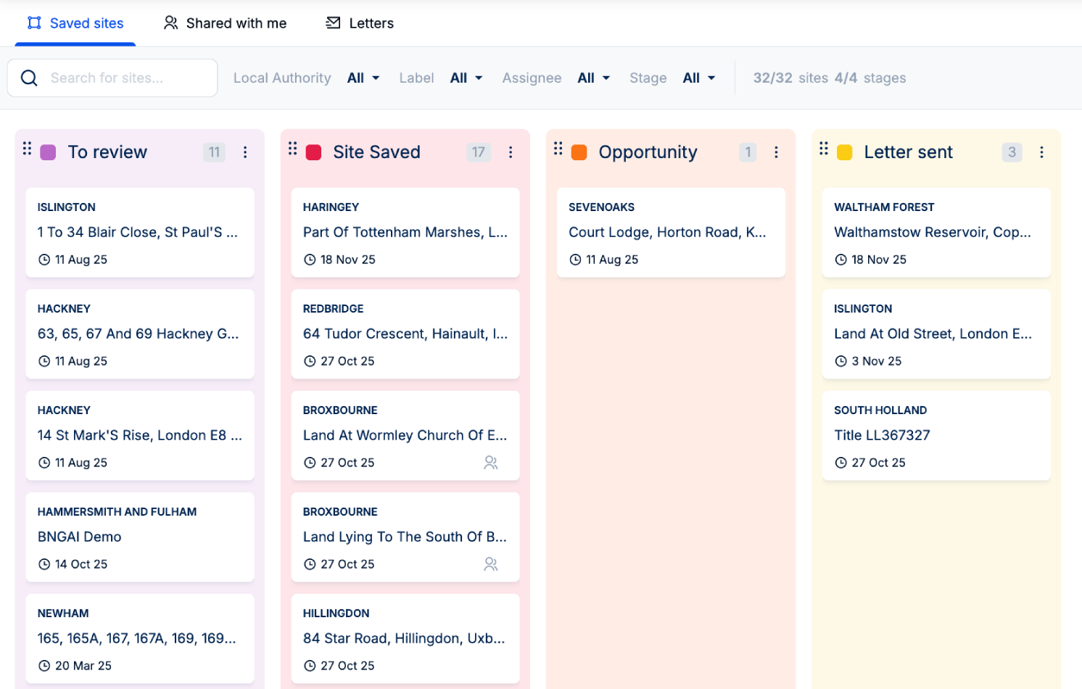Open the three-dot menu on the Opportunity column
This screenshot has height=689, width=1082.
(x=776, y=152)
